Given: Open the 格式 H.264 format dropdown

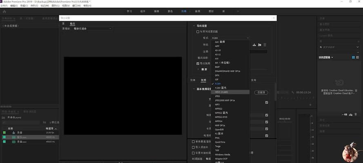Looking at the screenshot, I should pos(230,38).
